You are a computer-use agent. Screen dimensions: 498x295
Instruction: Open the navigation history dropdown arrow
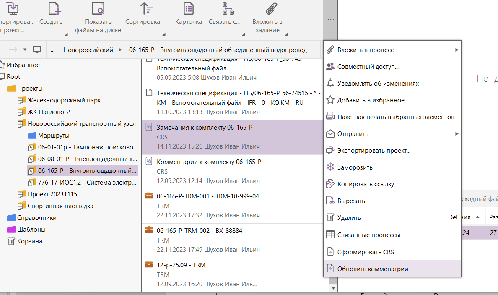(x=25, y=50)
